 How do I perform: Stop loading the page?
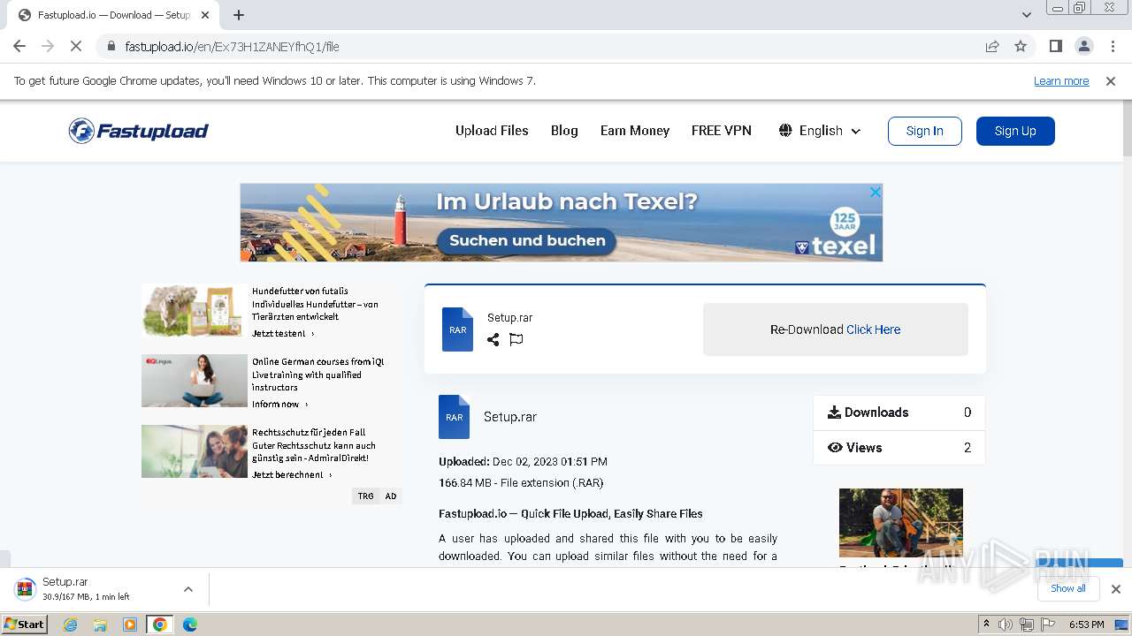click(76, 46)
